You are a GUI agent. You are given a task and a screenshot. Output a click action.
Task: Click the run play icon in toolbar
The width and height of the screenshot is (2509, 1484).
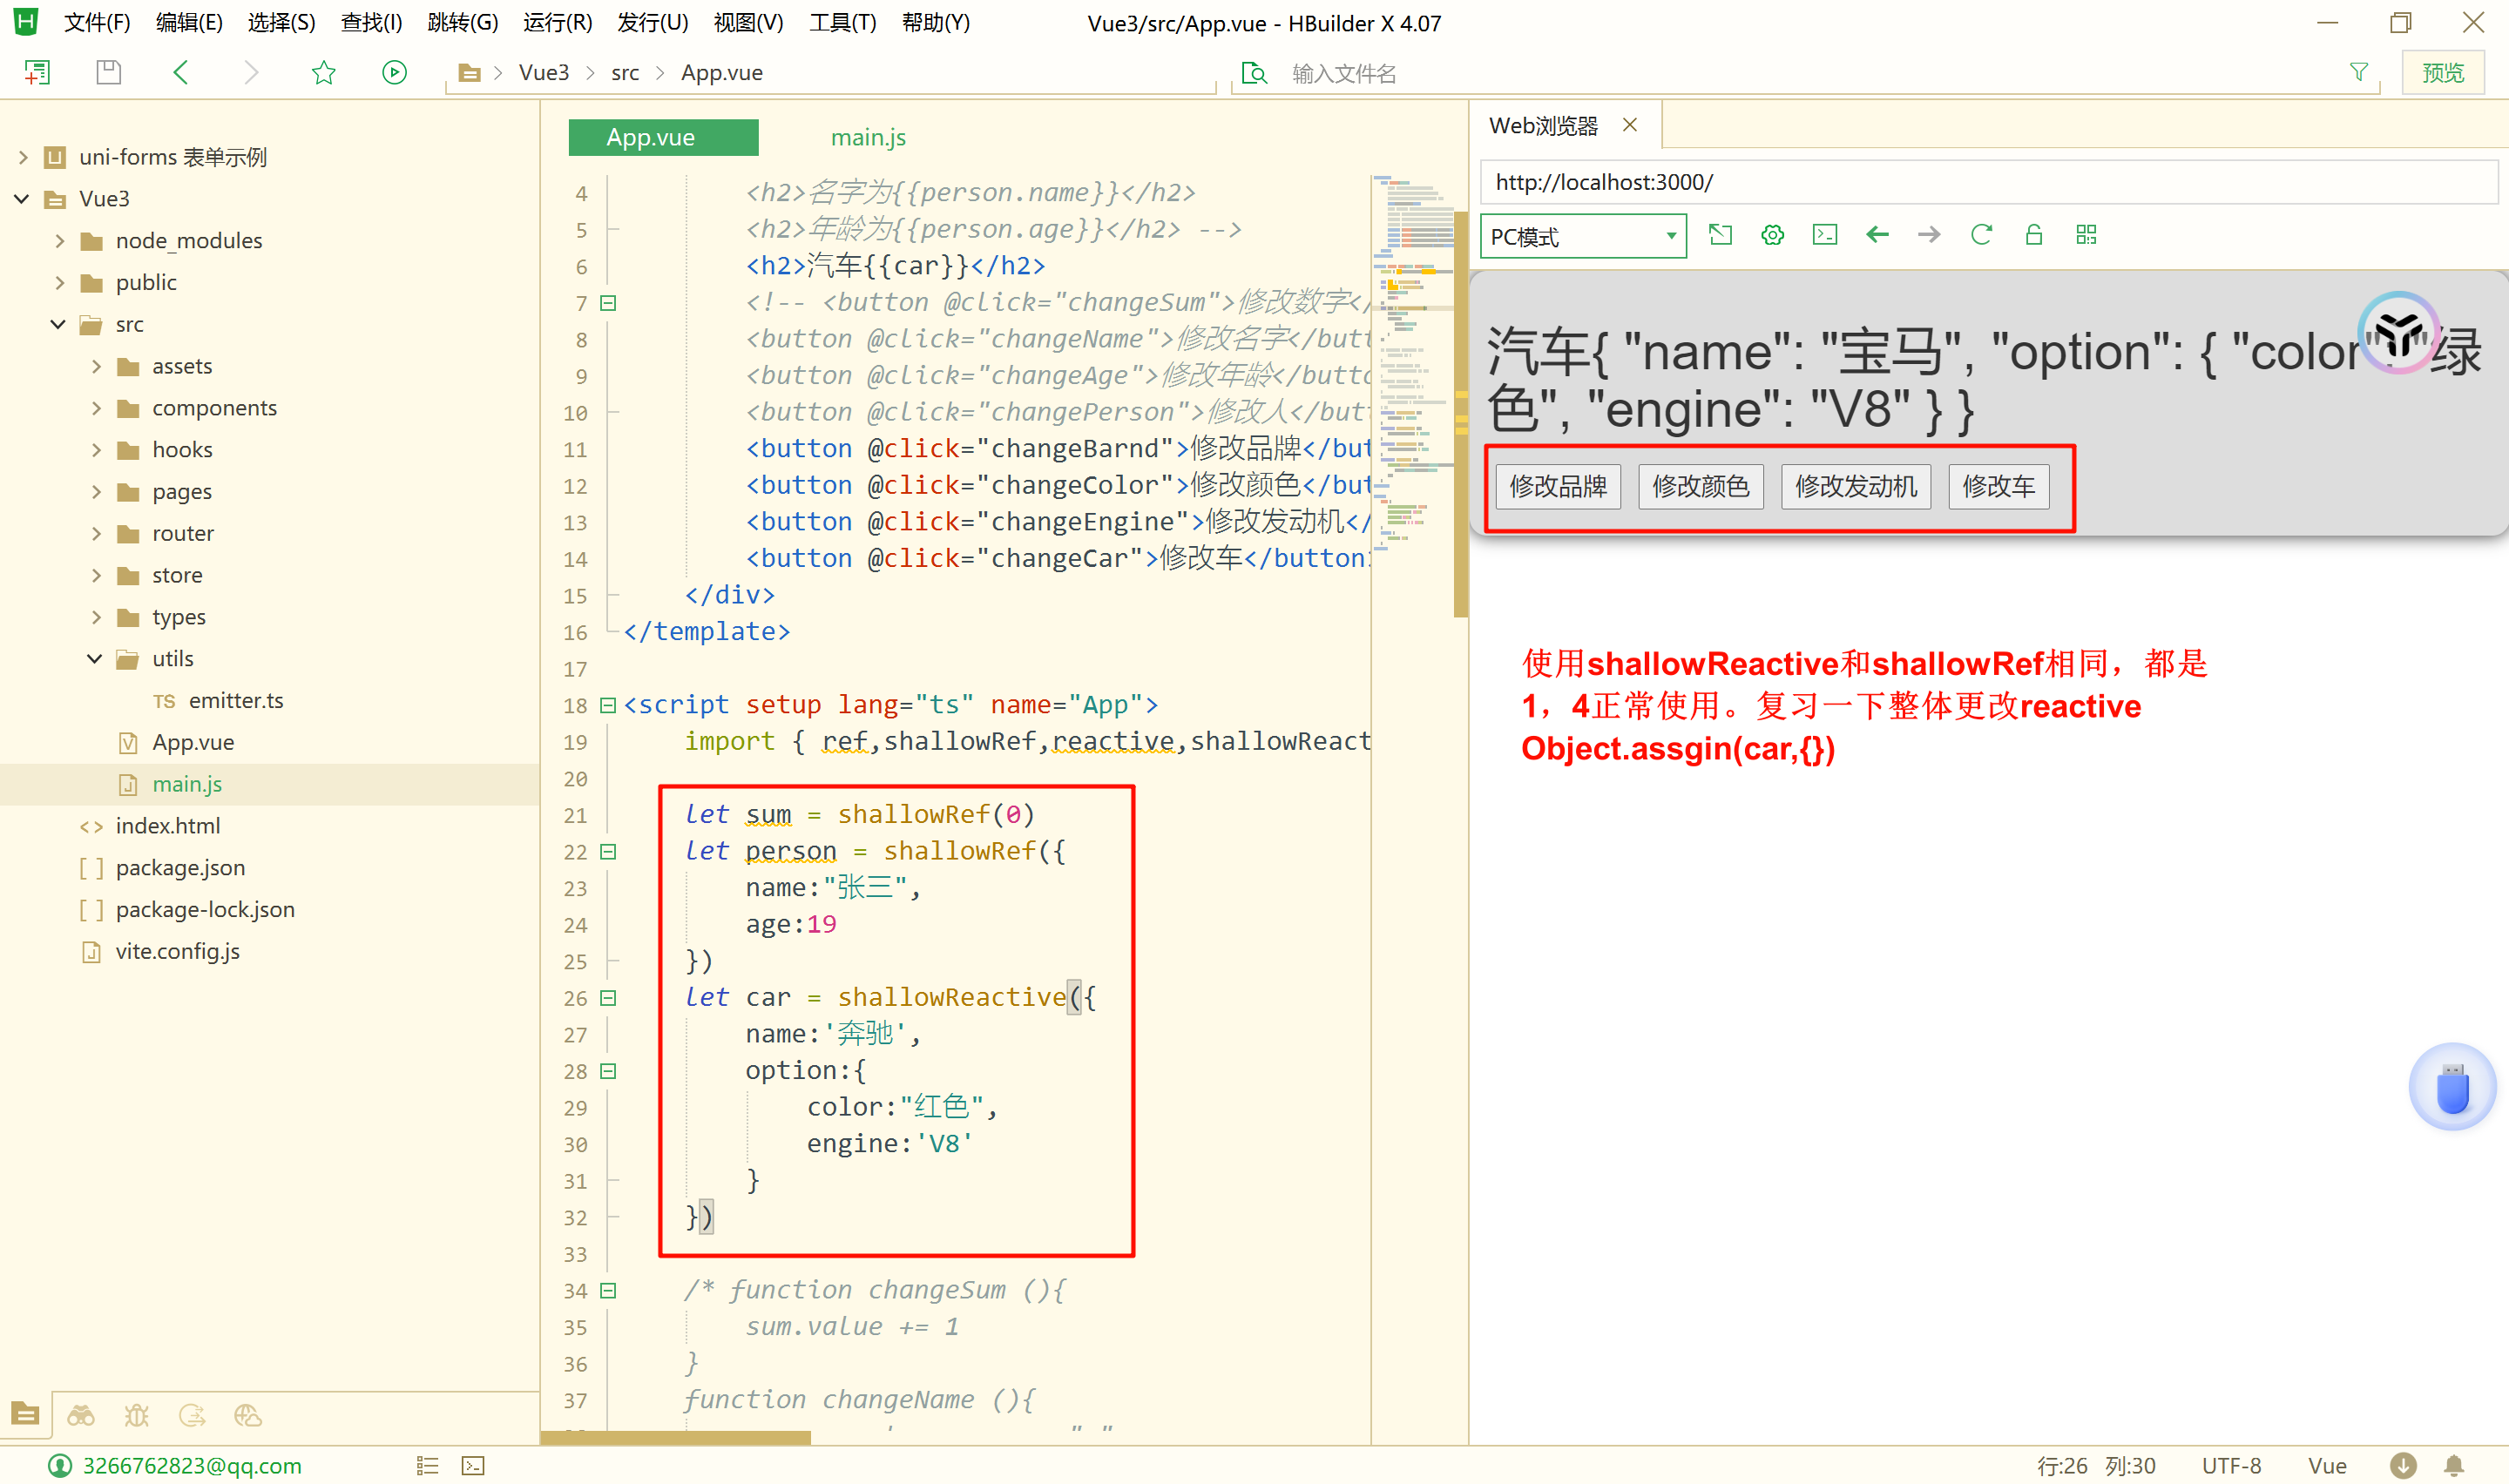[394, 72]
